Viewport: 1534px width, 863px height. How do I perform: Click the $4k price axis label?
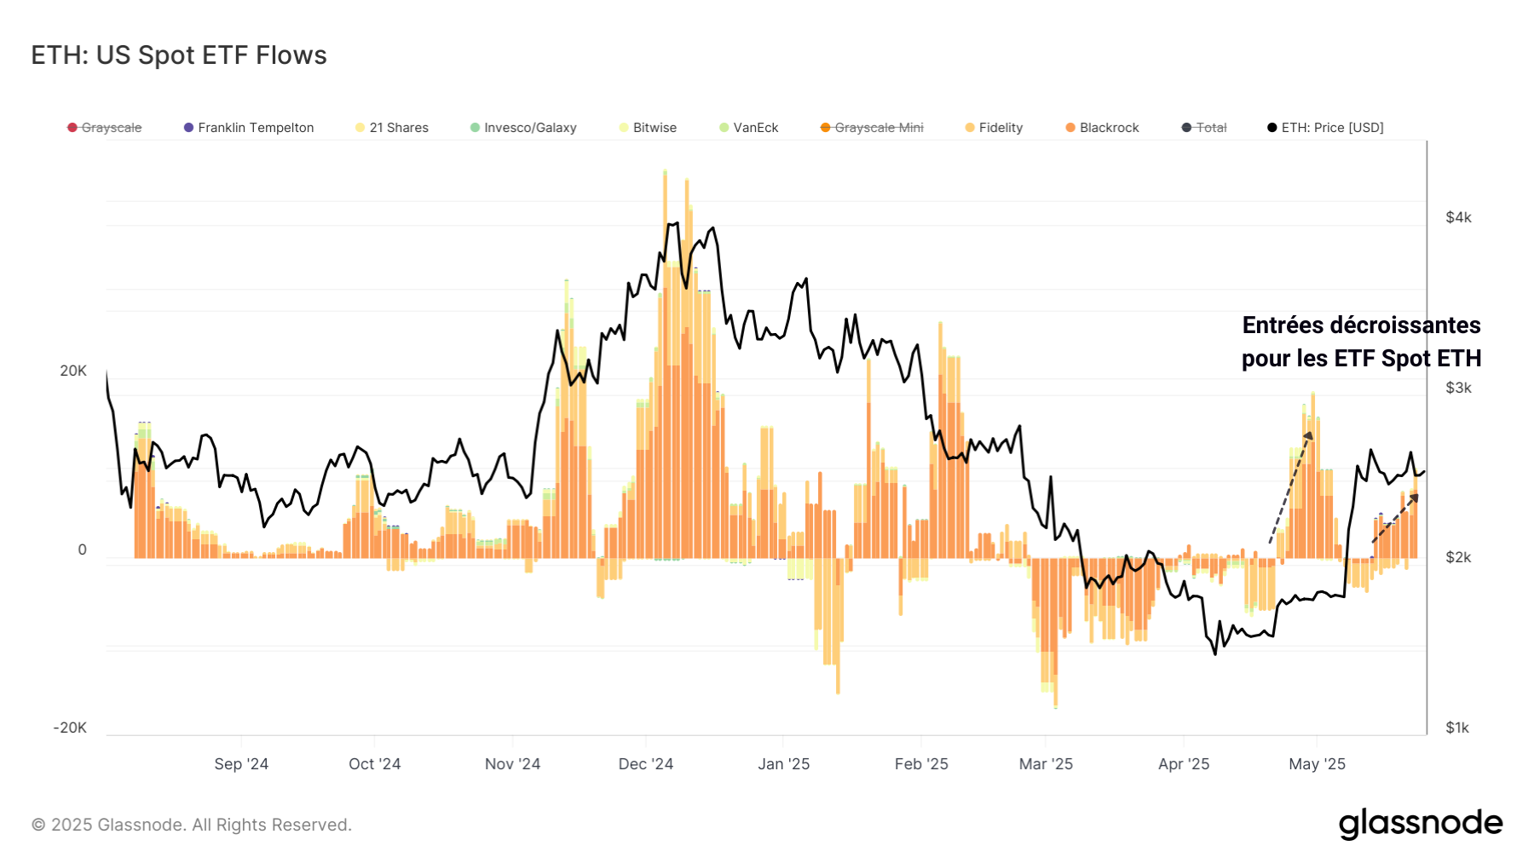click(x=1458, y=218)
